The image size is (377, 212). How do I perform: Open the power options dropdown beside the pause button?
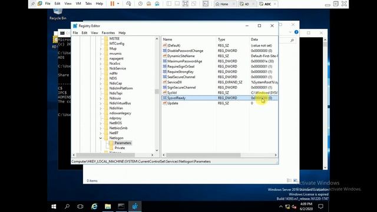point(118,4)
